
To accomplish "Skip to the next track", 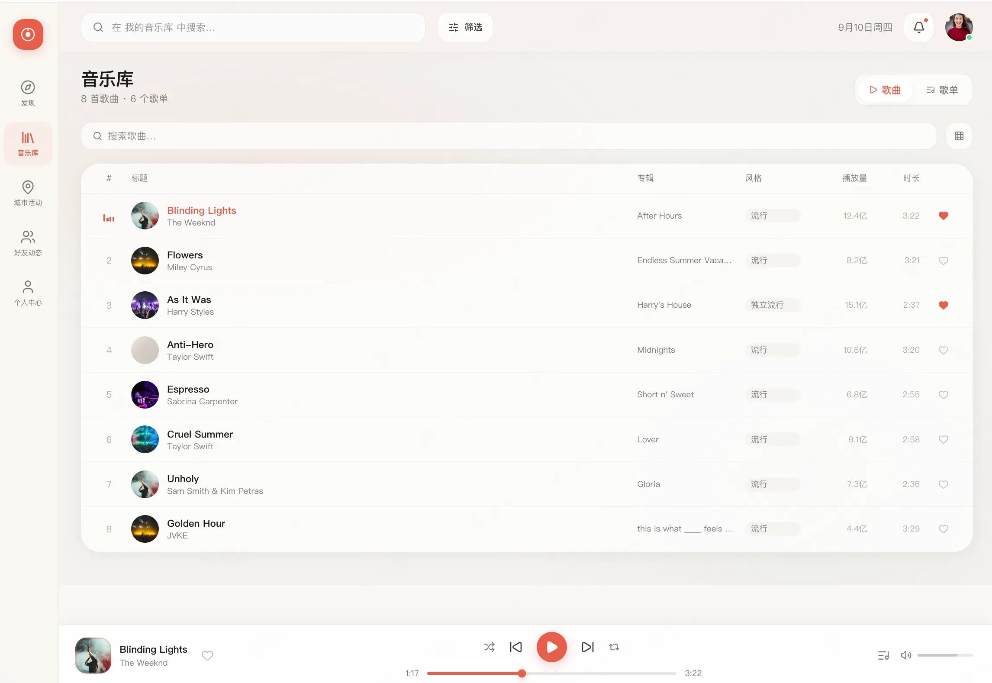I will [x=587, y=647].
